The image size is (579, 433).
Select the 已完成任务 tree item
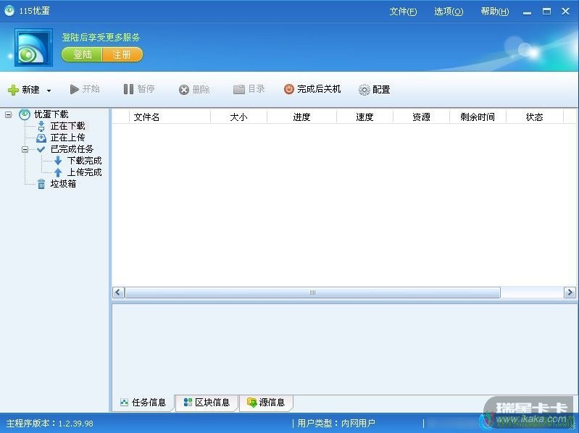point(72,149)
